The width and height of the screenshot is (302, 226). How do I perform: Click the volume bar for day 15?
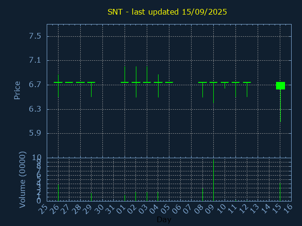(280, 192)
